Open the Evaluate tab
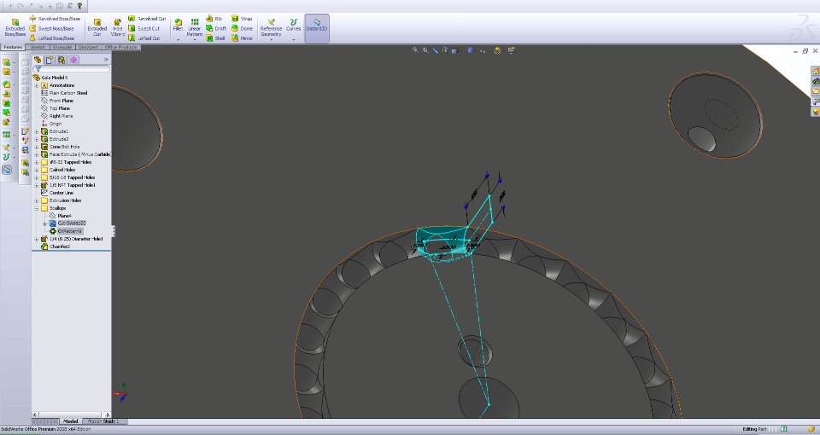Image resolution: width=820 pixels, height=435 pixels. pyautogui.click(x=62, y=47)
